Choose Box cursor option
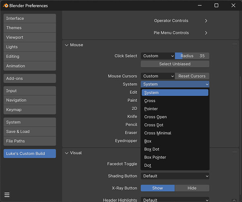Viewport: 242px width, 202px height. 175,141
